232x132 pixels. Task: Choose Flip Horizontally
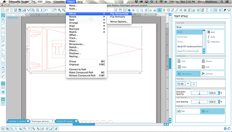tap(119, 14)
